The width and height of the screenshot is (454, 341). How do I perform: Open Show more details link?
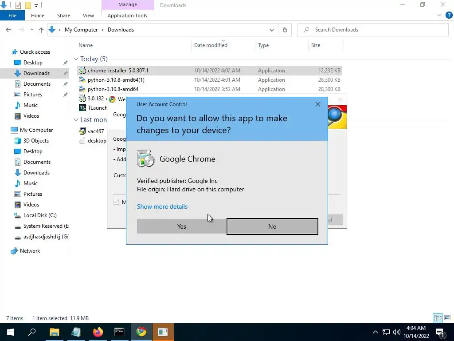pos(162,206)
